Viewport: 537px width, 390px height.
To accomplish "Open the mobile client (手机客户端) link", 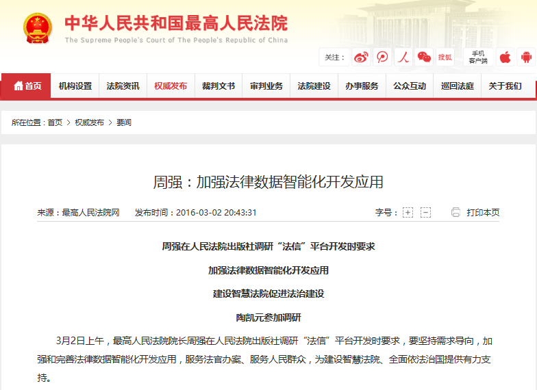I will (478, 57).
